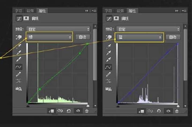Open the 蓝 channel dropdown
The height and width of the screenshot is (127, 192).
click(139, 37)
